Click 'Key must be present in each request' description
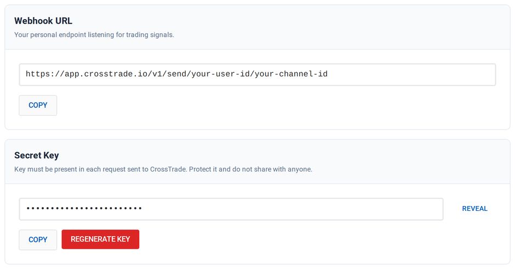Image resolution: width=515 pixels, height=269 pixels. (163, 169)
